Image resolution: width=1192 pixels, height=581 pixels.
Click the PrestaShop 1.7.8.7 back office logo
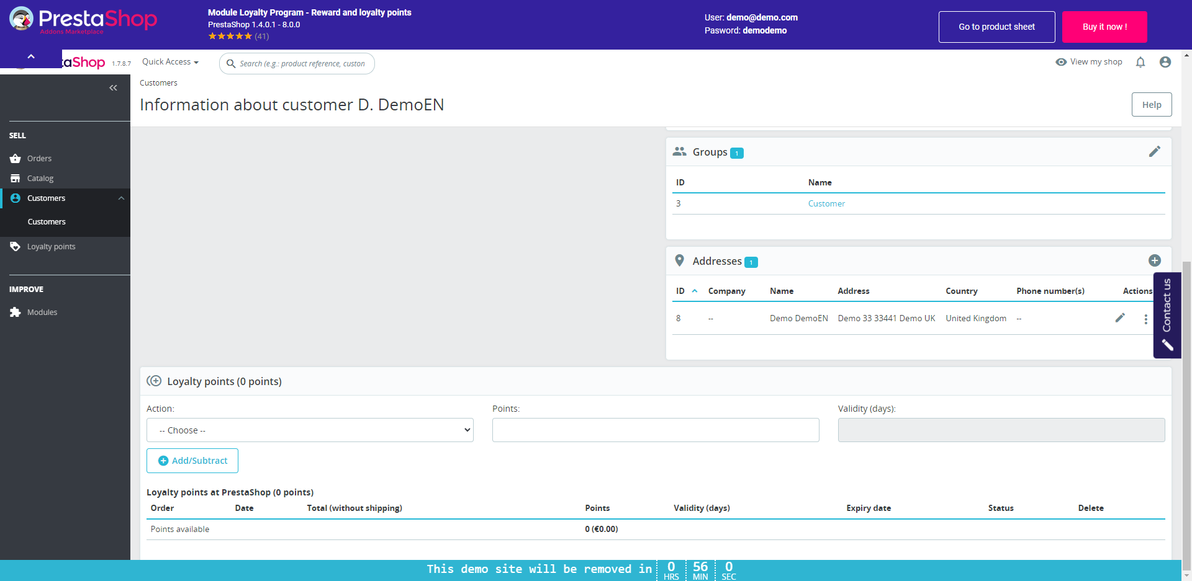(x=84, y=62)
